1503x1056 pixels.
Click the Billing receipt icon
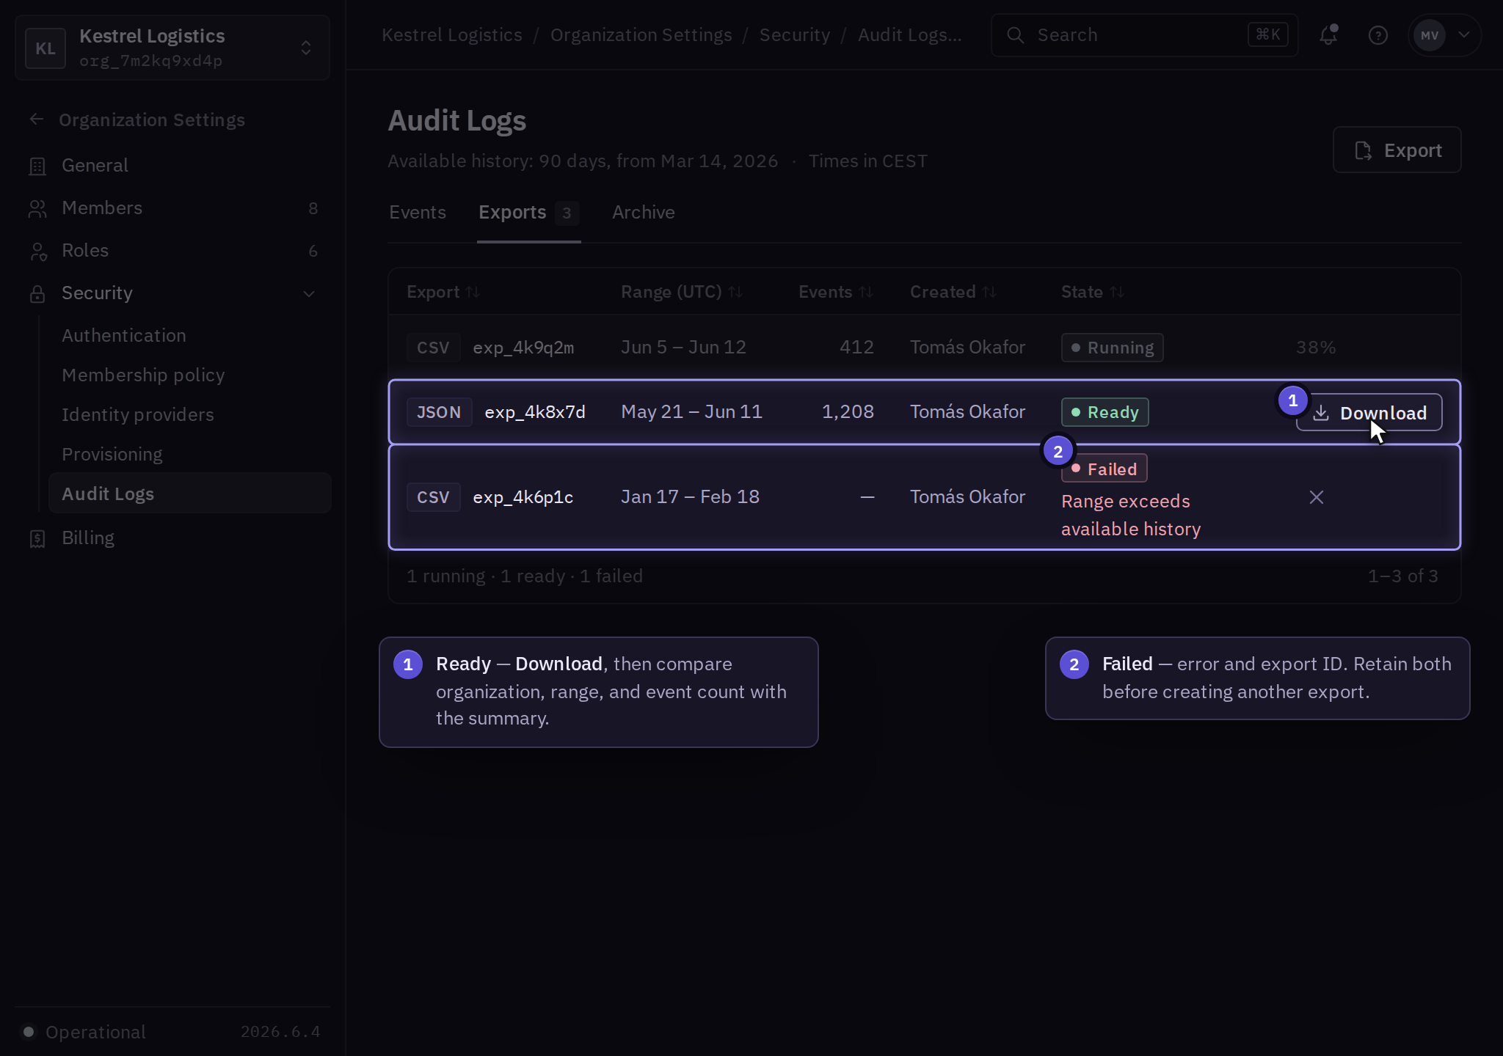[37, 538]
